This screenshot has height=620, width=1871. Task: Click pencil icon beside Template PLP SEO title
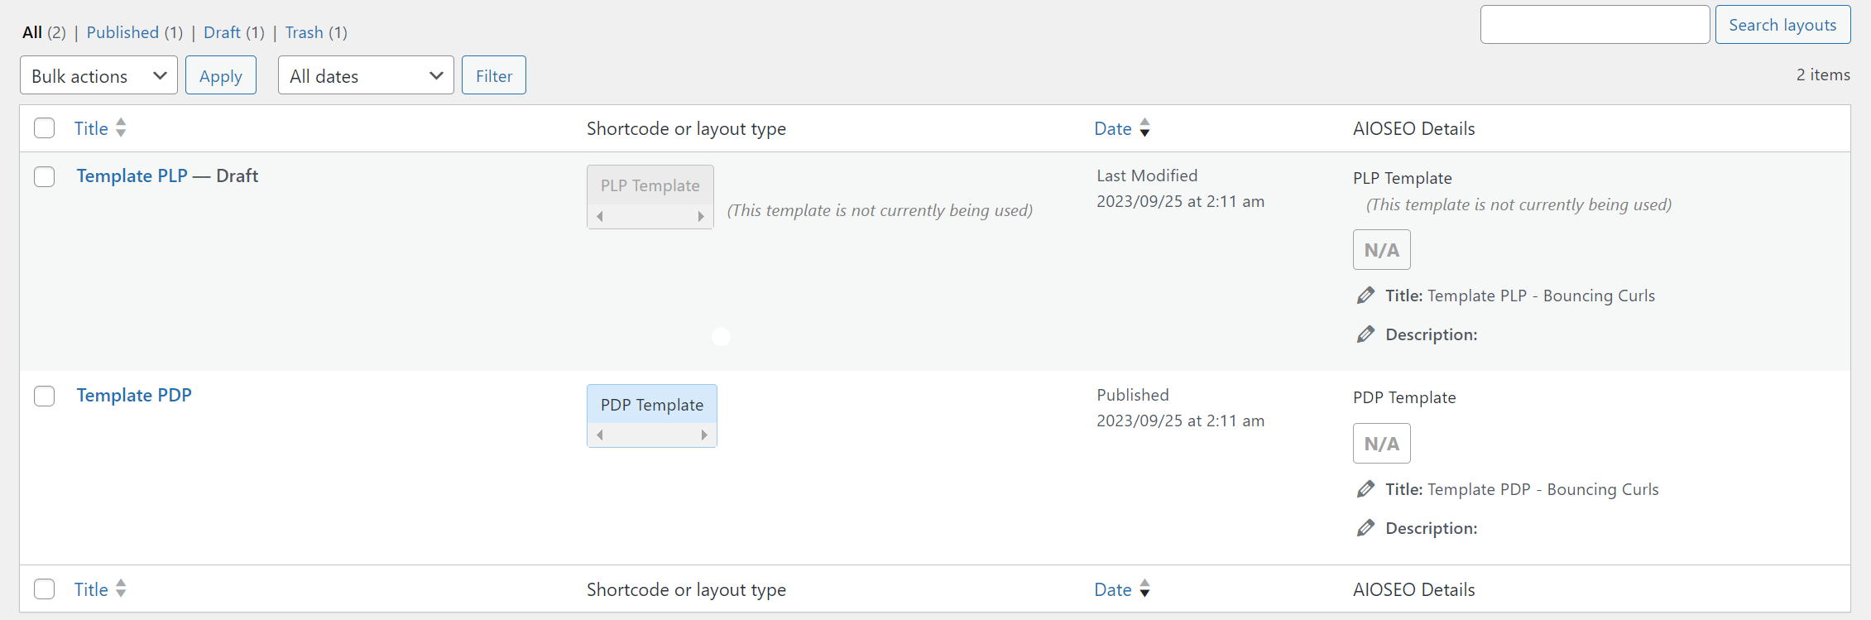point(1365,296)
